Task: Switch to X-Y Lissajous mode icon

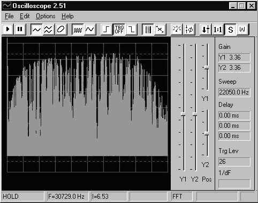Action: tap(60, 30)
